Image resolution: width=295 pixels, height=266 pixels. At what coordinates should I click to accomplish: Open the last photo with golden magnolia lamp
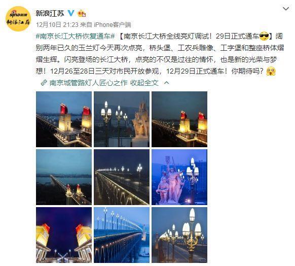point(179,235)
